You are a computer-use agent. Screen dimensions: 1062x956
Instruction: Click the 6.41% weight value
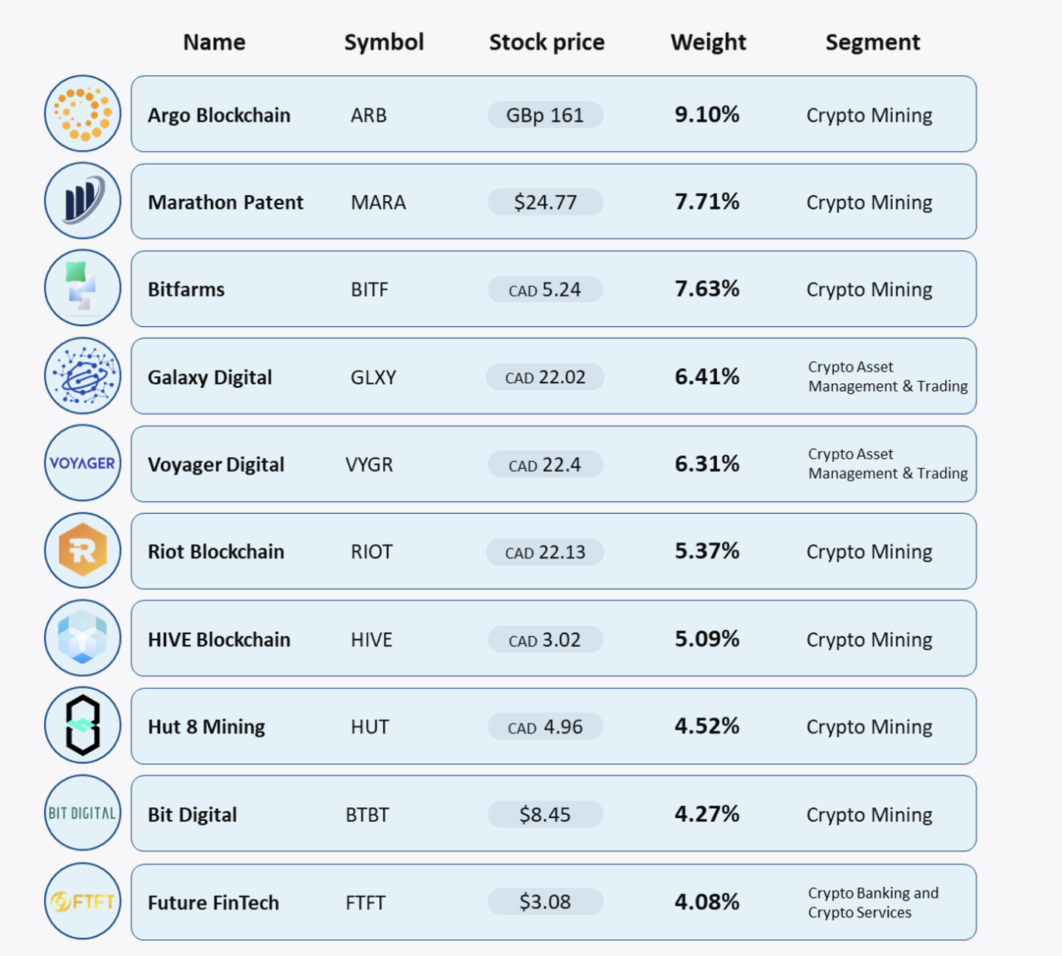point(707,376)
